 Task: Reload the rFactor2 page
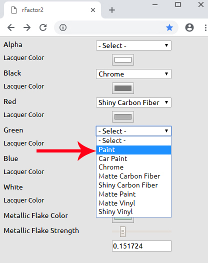pos(43,27)
